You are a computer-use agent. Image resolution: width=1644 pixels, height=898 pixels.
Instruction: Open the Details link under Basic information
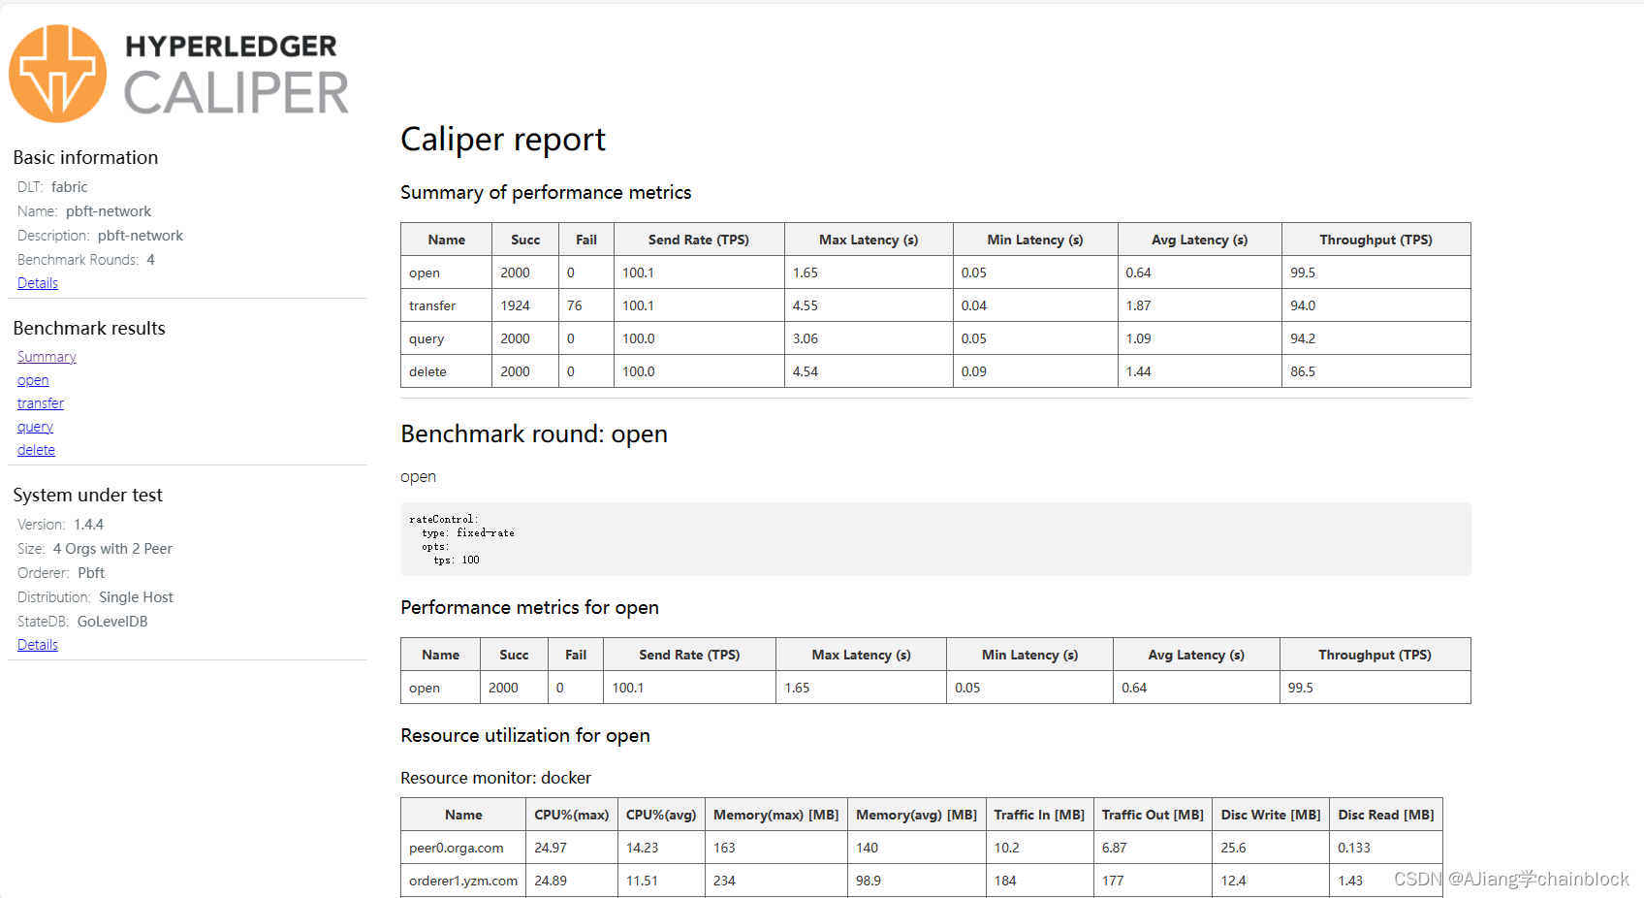click(x=38, y=283)
